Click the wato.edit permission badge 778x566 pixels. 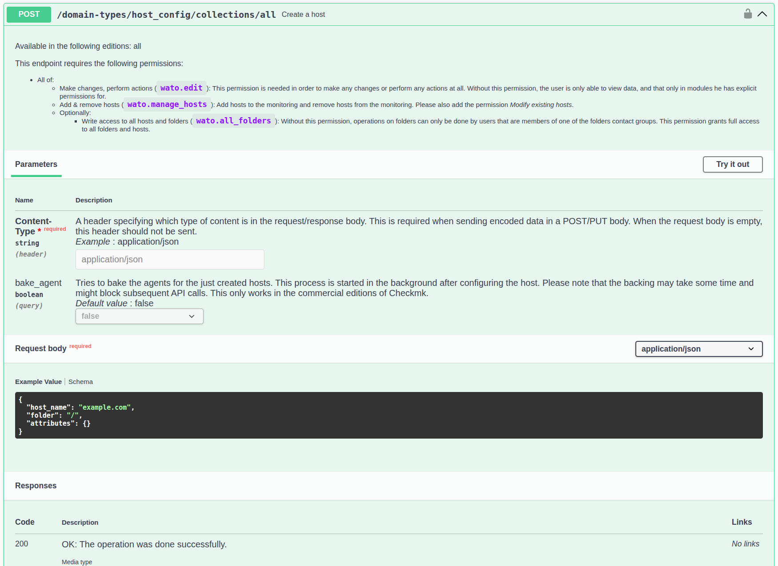(x=181, y=88)
